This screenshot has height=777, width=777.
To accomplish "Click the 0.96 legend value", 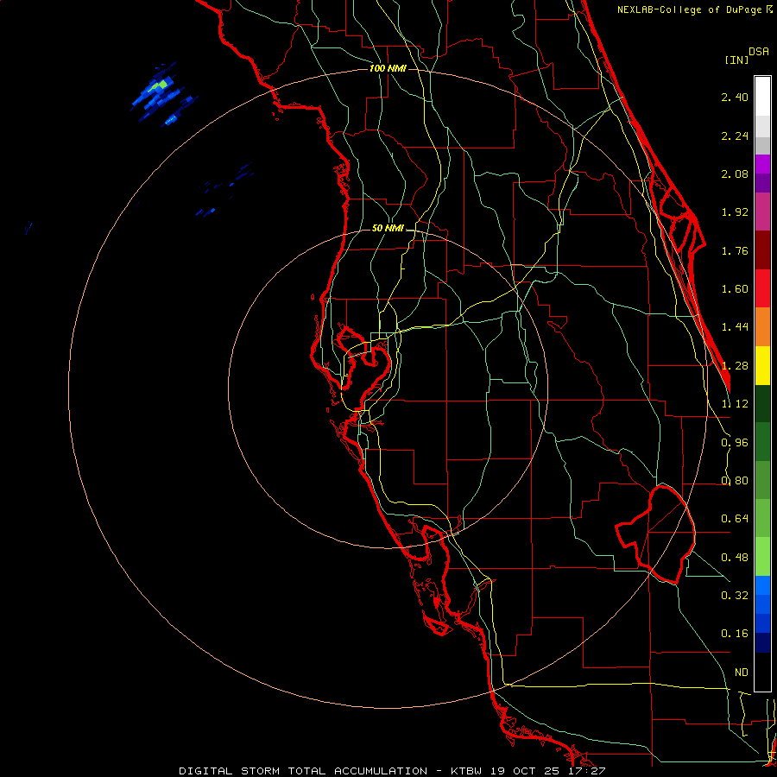I will (735, 443).
